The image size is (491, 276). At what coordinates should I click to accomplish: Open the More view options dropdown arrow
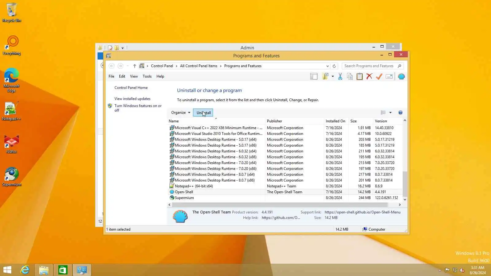(390, 113)
